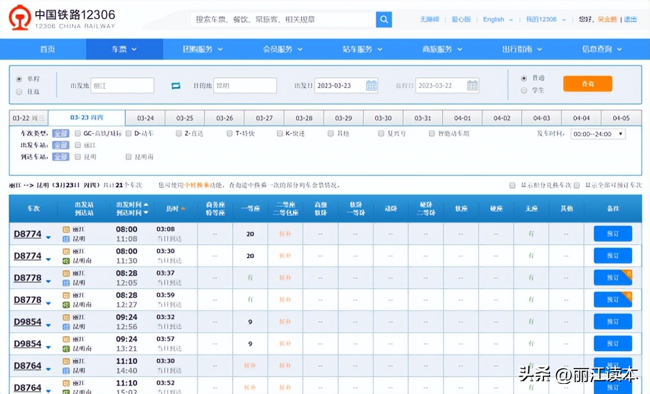This screenshot has height=394, width=650.
Task: Click inside the 目的地 destination input field
Action: [x=245, y=86]
